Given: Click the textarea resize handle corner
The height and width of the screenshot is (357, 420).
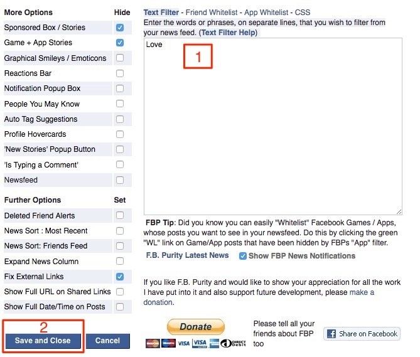Looking at the screenshot, I should [x=399, y=211].
